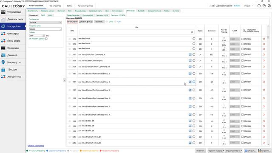The width and height of the screenshot is (272, 153).
Task: Open the Алгоритмы sidebar icon
Action: (x=3, y=76)
